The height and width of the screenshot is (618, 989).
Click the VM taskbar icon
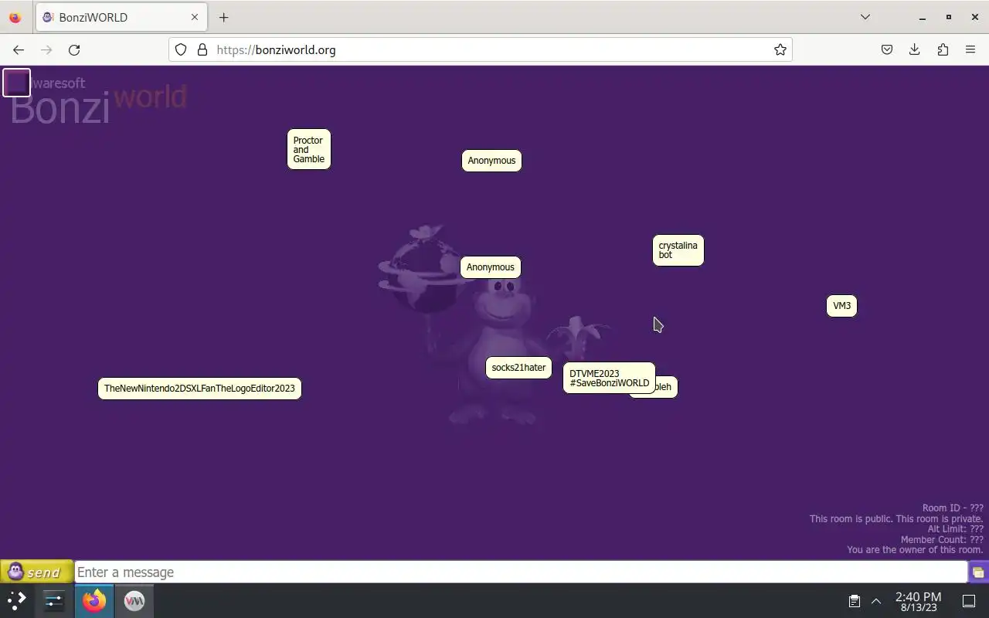[134, 600]
